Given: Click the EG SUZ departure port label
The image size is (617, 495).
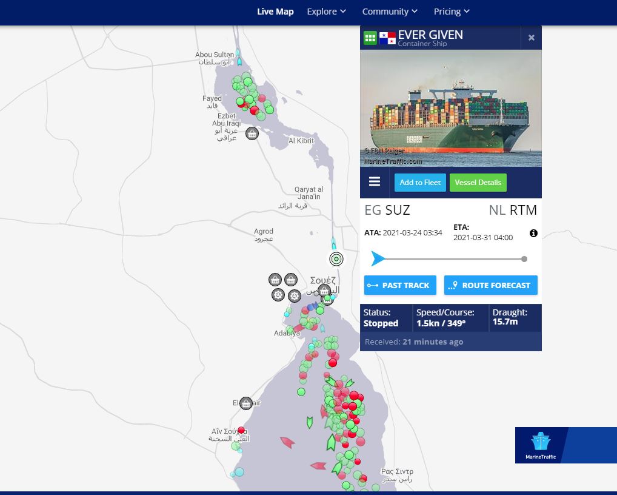Looking at the screenshot, I should 387,210.
